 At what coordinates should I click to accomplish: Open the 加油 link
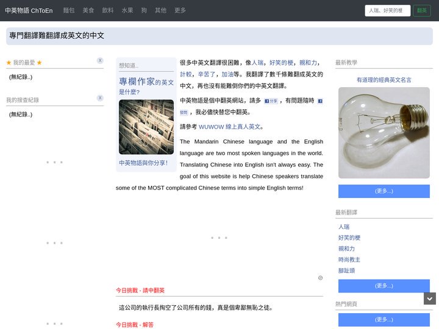point(227,74)
